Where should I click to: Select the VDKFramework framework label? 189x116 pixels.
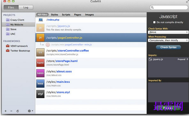19,46
